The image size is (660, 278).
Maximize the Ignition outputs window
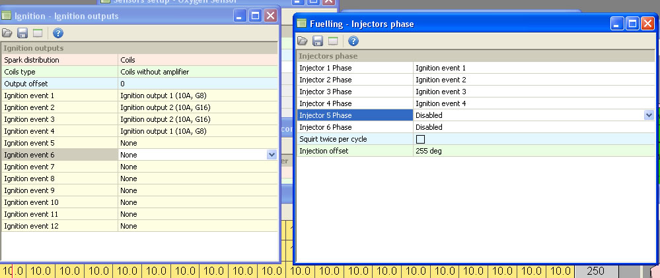click(x=256, y=16)
